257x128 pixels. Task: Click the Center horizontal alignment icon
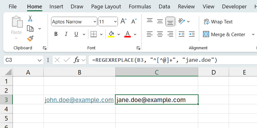pyautogui.click(x=160, y=34)
